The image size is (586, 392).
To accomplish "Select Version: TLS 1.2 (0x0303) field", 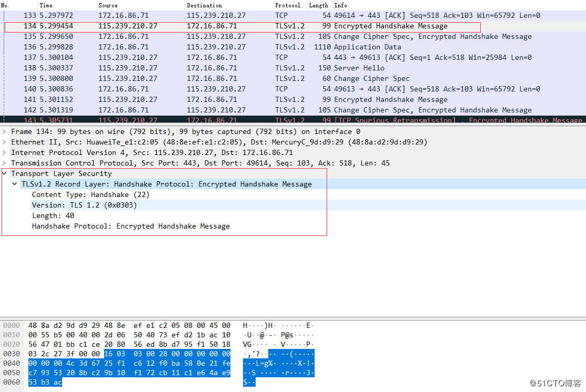I will 84,205.
